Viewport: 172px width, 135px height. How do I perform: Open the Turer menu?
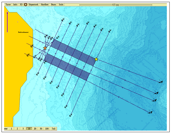[x=8, y=4]
